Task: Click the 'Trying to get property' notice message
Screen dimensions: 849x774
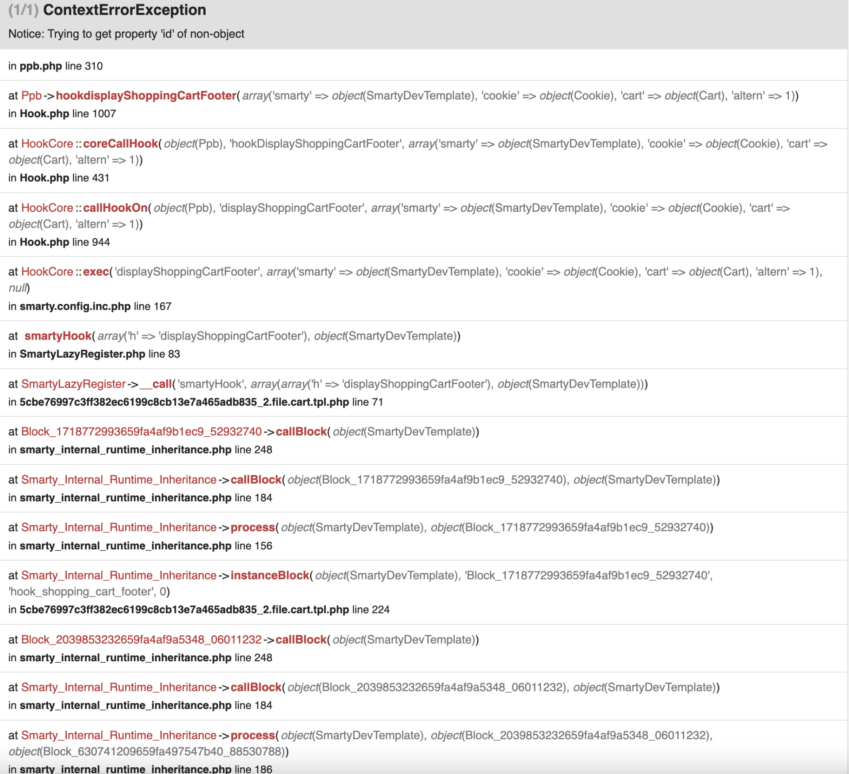Action: click(x=126, y=34)
